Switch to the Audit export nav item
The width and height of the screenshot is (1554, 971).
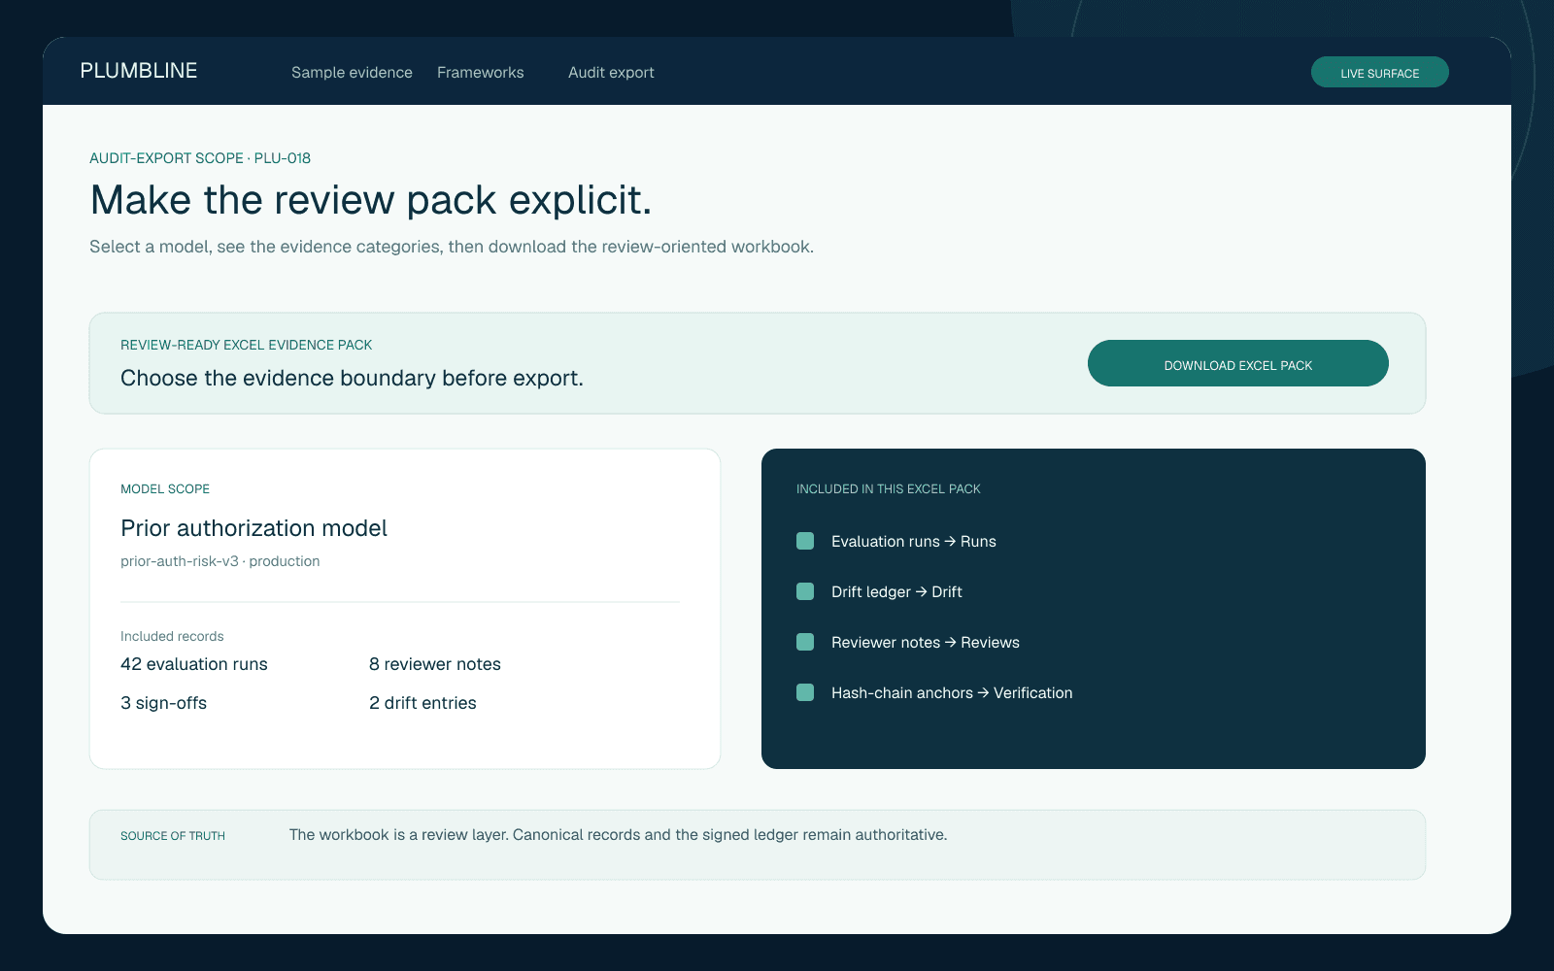611,73
